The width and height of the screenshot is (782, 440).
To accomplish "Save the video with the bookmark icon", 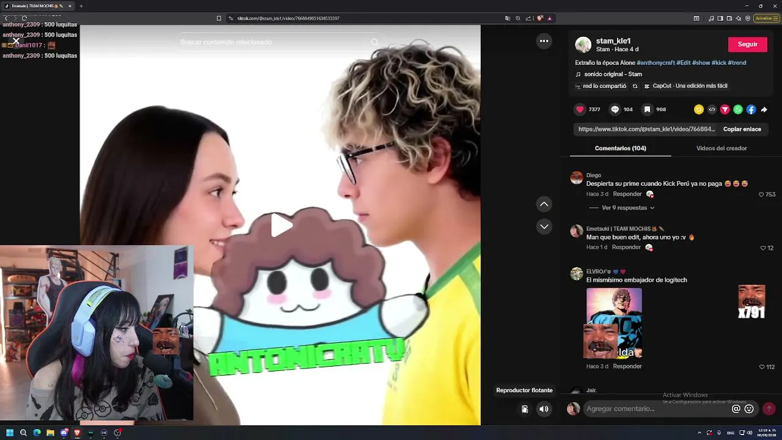I will click(x=647, y=109).
